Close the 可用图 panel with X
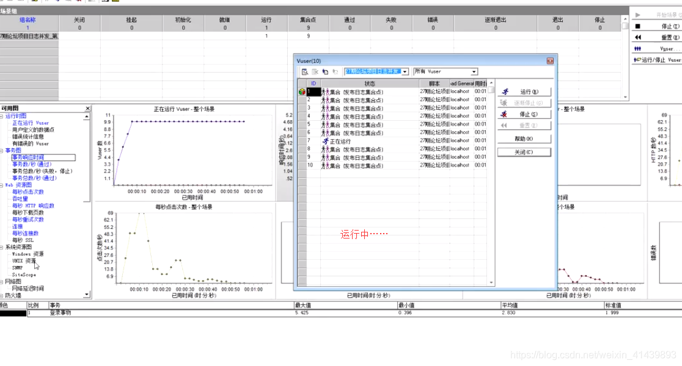This screenshot has height=366, width=682. pos(87,108)
